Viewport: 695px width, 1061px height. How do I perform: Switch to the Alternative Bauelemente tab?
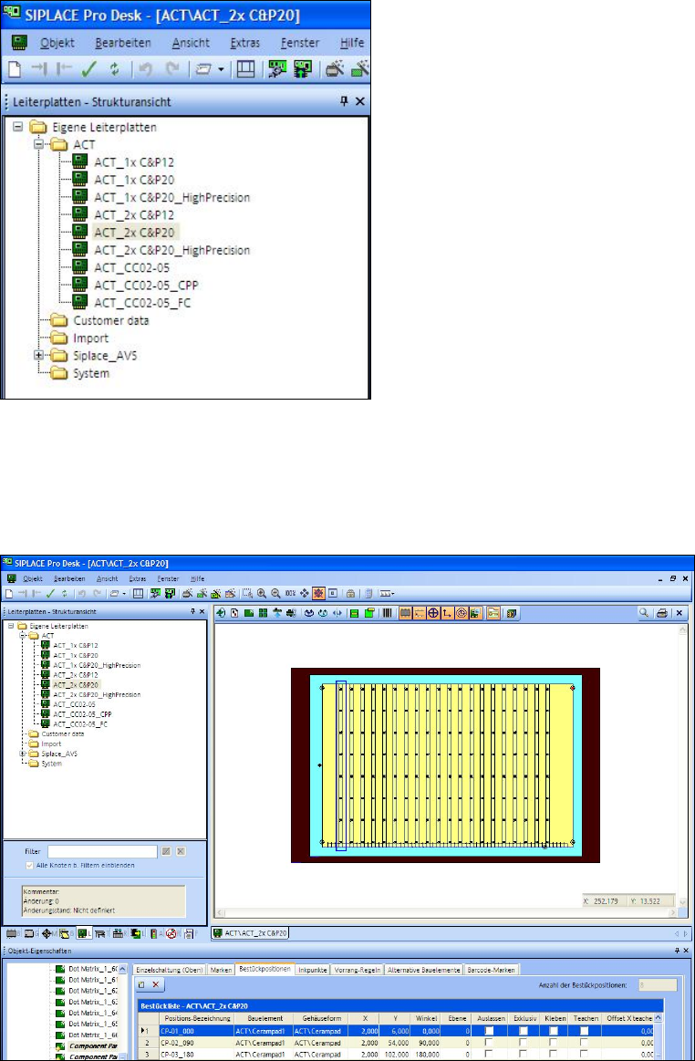pos(424,969)
